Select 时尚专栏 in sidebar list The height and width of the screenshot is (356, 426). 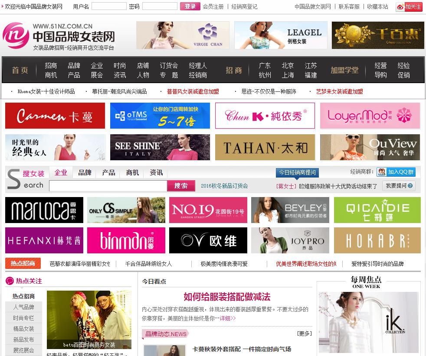click(x=23, y=318)
